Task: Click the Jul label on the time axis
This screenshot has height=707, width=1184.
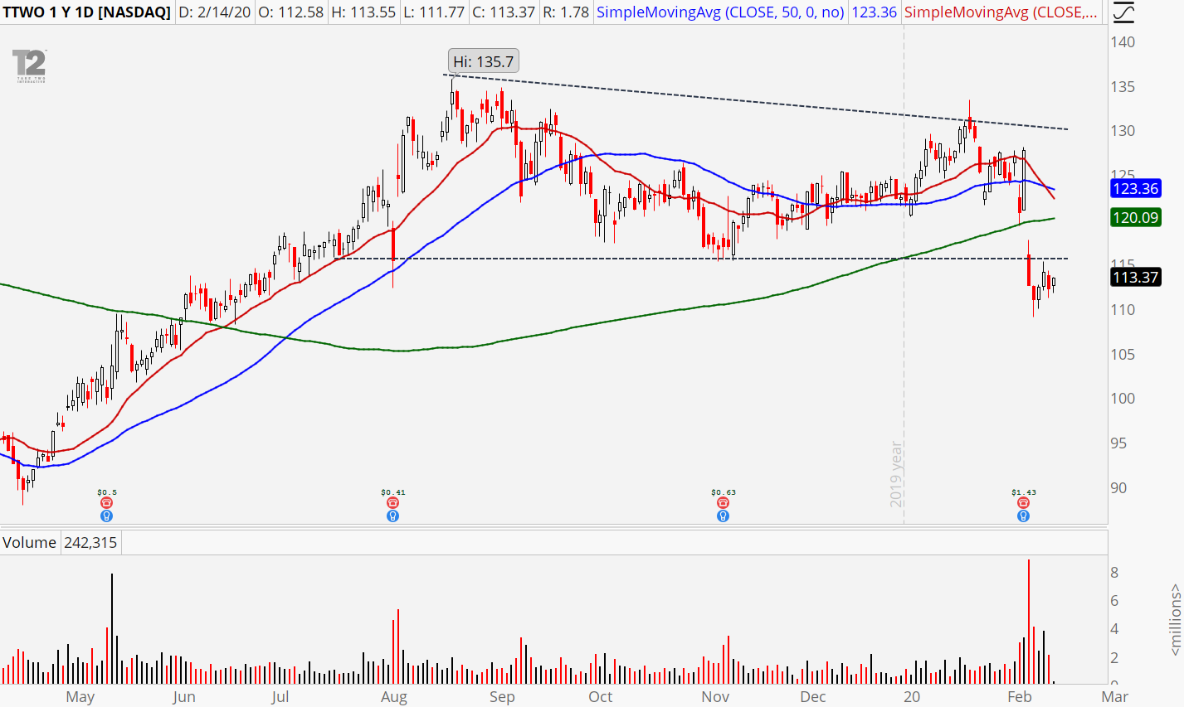Action: tap(280, 696)
